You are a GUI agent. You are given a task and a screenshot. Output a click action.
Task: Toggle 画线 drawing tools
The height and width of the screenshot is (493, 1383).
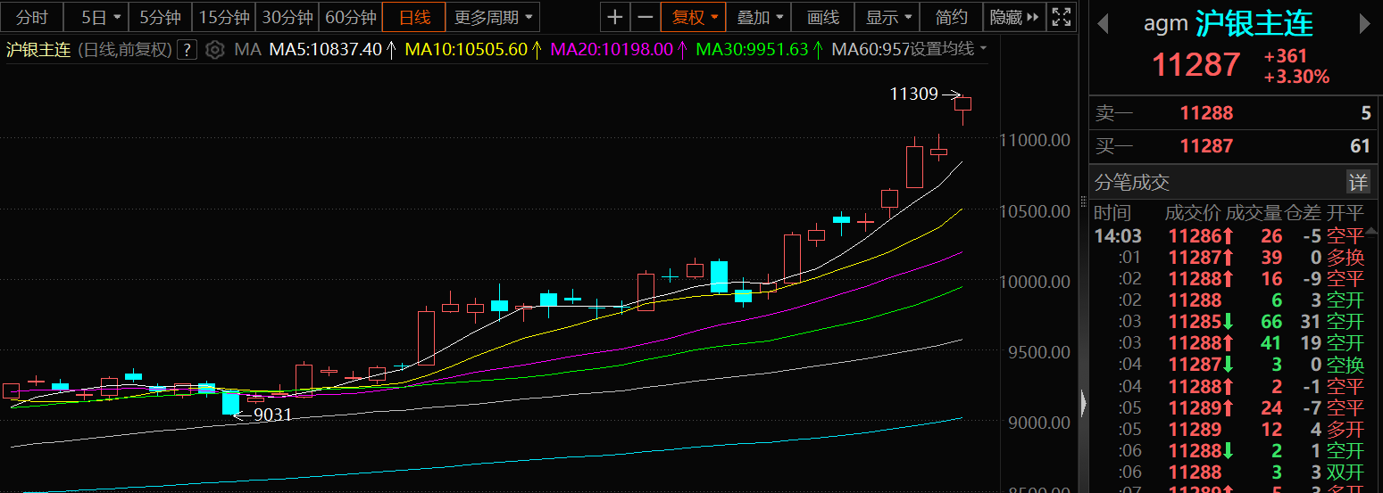point(822,17)
